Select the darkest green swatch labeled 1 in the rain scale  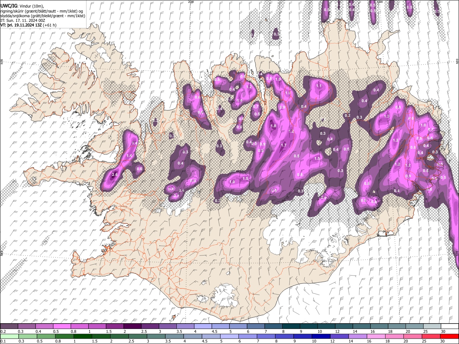tap(82, 336)
